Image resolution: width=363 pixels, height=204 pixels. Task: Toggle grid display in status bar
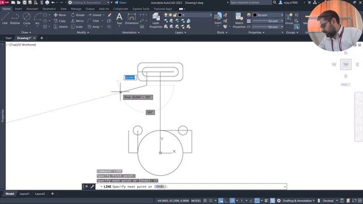click(x=205, y=201)
